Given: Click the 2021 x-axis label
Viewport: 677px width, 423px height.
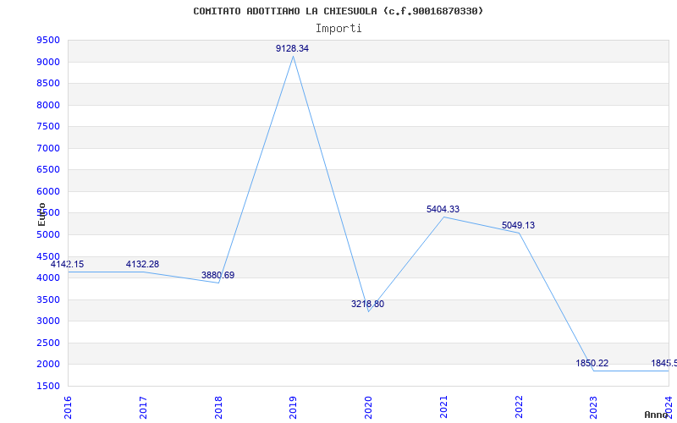Looking at the screenshot, I should [443, 408].
